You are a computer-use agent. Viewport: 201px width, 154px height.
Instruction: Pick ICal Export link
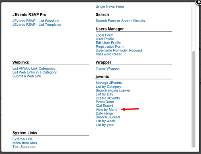pyautogui.click(x=104, y=106)
